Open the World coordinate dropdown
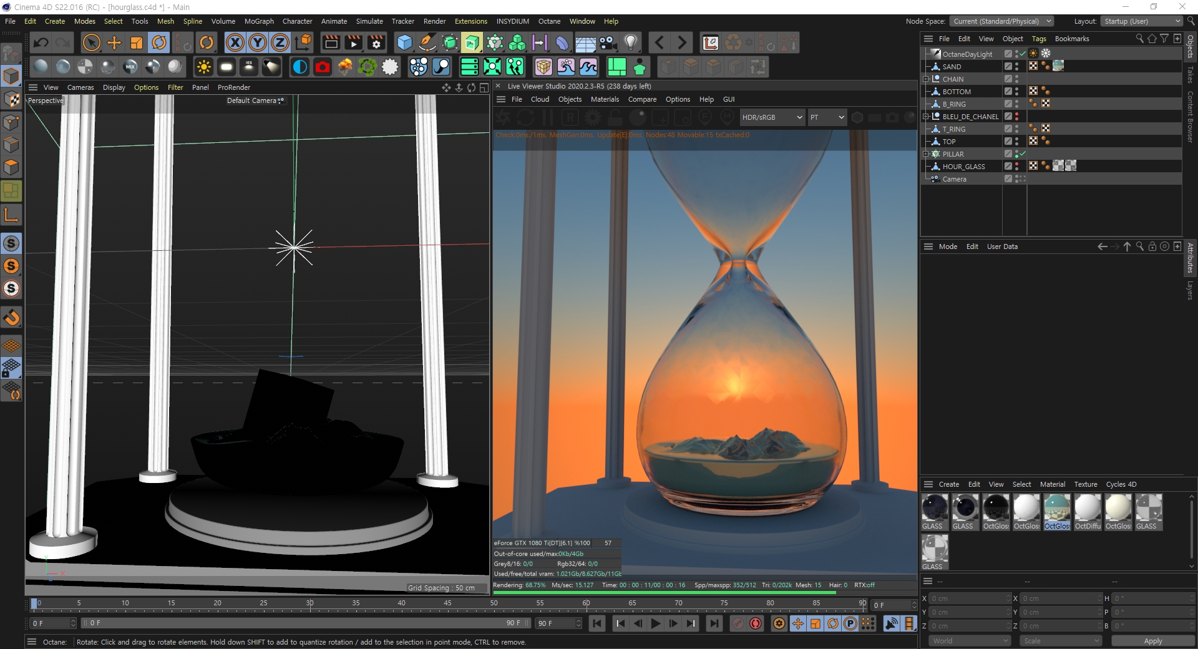Viewport: 1198px width, 649px height. 969,641
